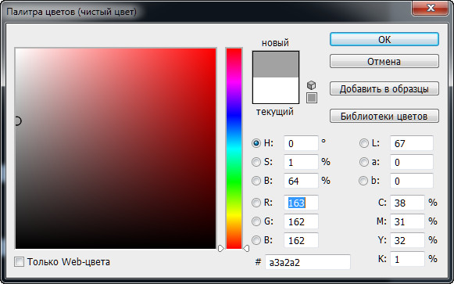454x284 pixels.
Task: Click the new color gray swatch
Action: [x=276, y=64]
